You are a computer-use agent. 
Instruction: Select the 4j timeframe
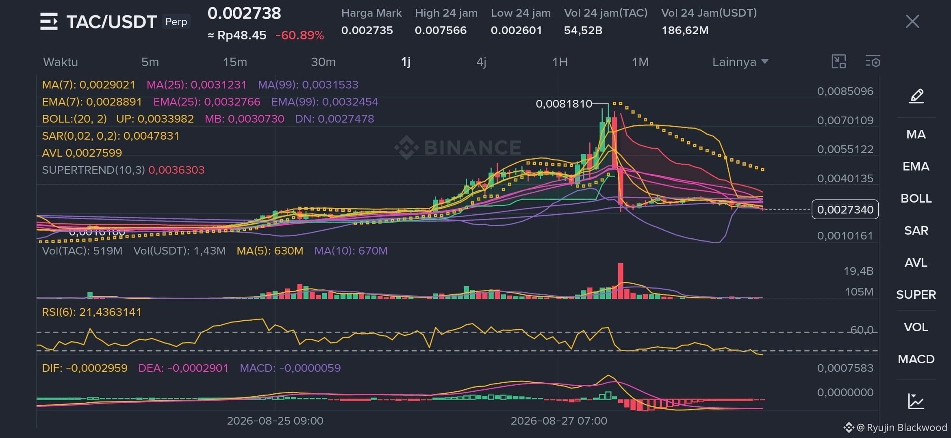click(x=481, y=62)
